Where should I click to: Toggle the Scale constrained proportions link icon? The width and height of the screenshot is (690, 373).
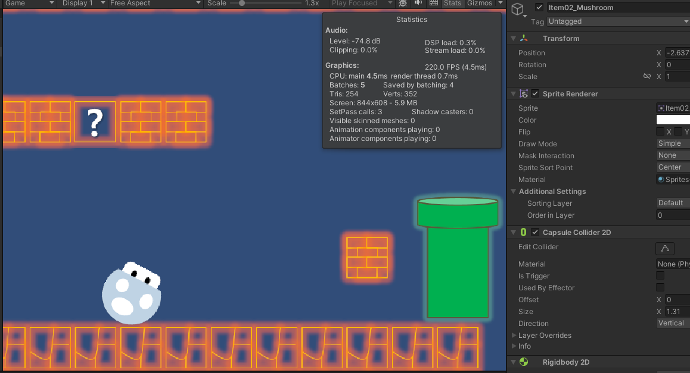pos(647,76)
